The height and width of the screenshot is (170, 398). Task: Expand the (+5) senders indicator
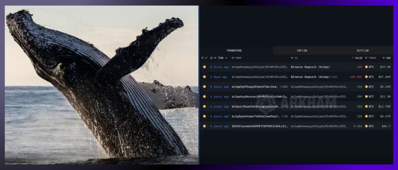click(284, 106)
